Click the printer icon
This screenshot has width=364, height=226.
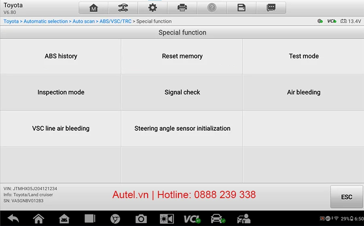click(x=182, y=8)
